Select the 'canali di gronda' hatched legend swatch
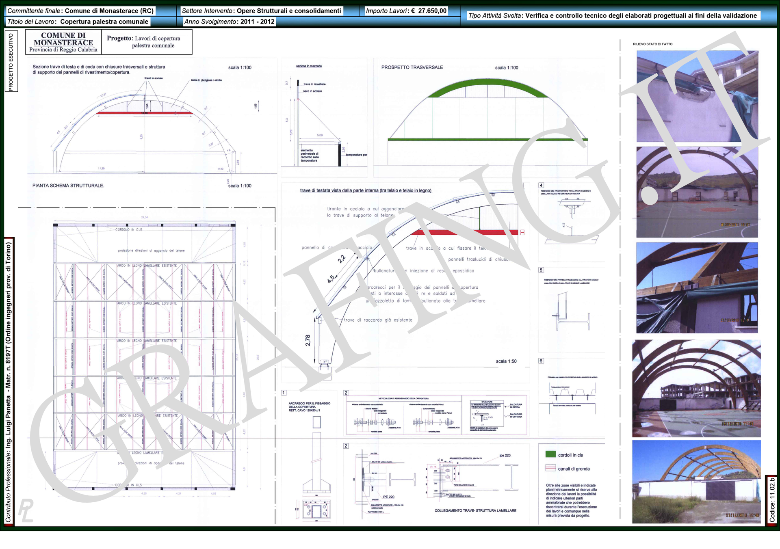The height and width of the screenshot is (549, 780). 550,468
